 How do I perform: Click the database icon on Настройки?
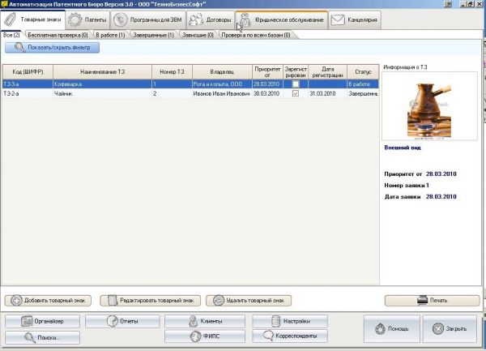tap(275, 321)
